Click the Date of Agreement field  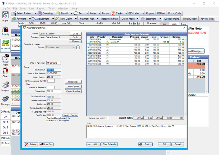(x=54, y=63)
